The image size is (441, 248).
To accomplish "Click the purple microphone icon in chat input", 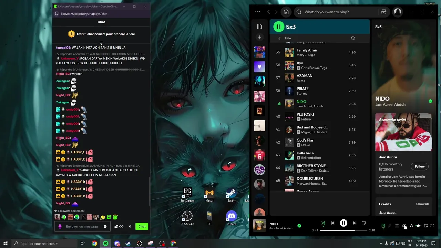I will tap(60, 226).
